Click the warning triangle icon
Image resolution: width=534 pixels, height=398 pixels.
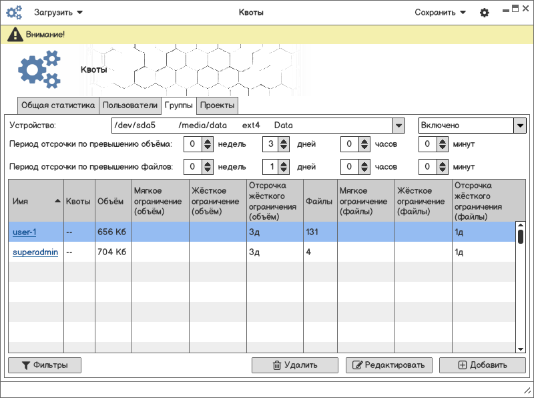[15, 35]
